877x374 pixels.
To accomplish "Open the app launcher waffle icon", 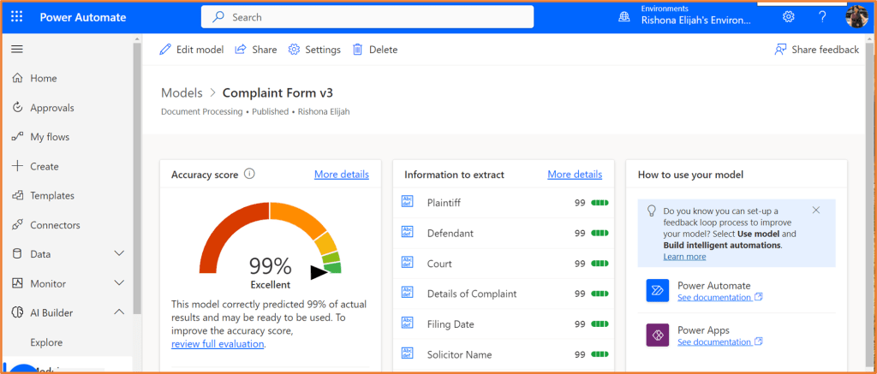I will click(x=17, y=17).
